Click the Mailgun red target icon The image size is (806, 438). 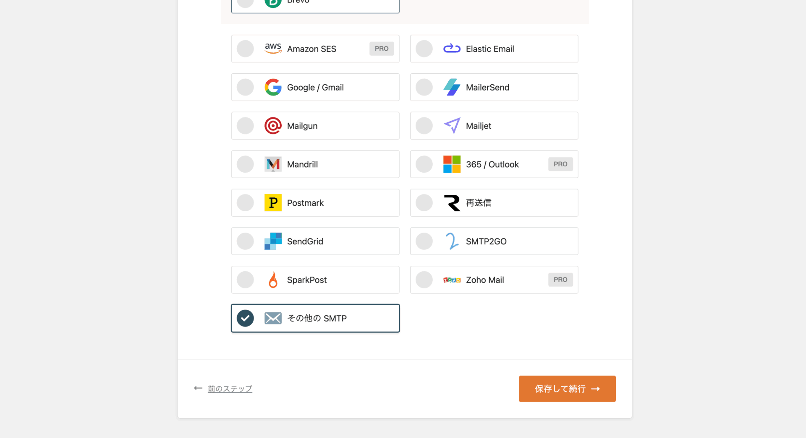pos(273,126)
